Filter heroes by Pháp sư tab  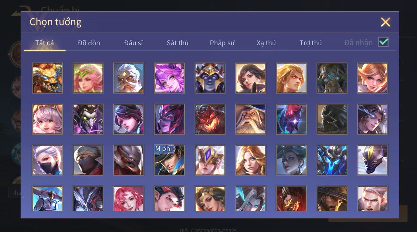[222, 43]
